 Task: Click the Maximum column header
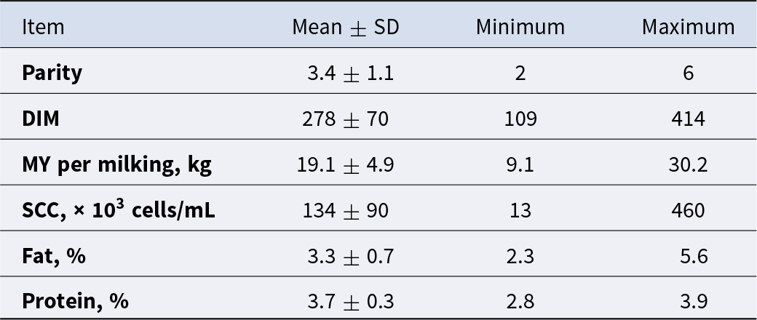(688, 27)
